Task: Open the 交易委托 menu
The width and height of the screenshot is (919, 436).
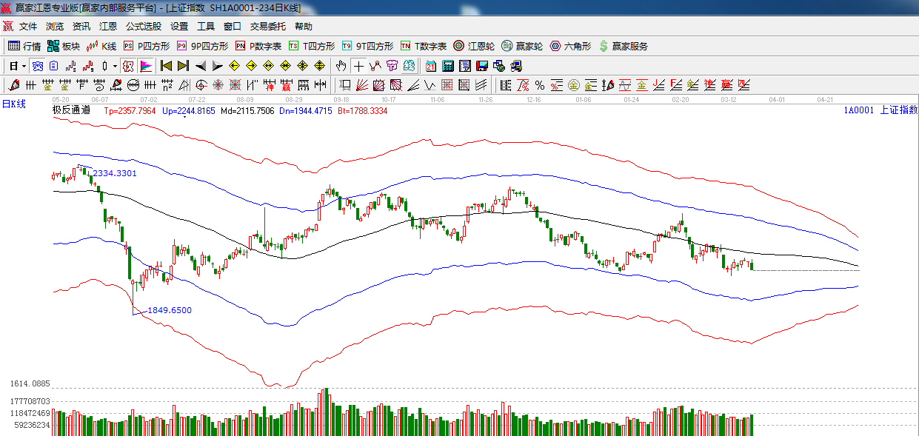Action: [267, 26]
